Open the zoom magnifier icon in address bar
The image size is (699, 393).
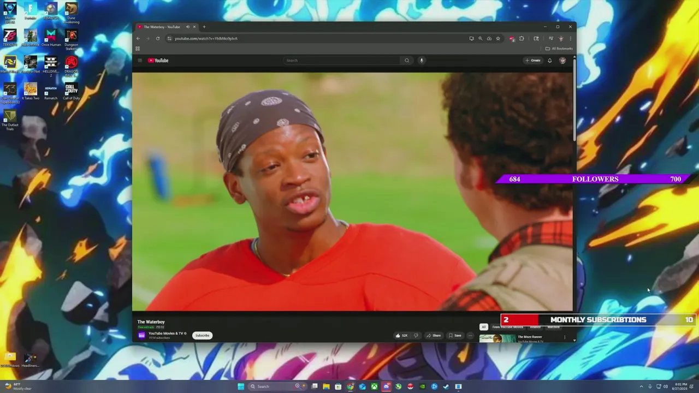481,38
